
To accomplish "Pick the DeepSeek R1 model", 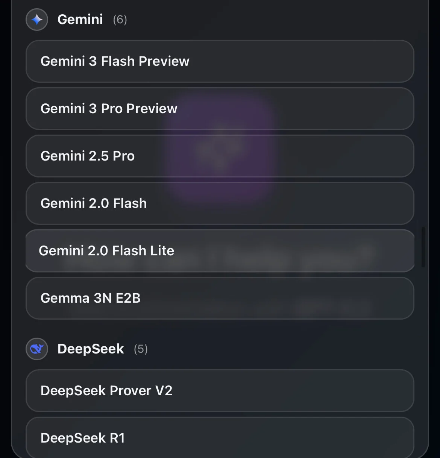I will click(x=220, y=438).
